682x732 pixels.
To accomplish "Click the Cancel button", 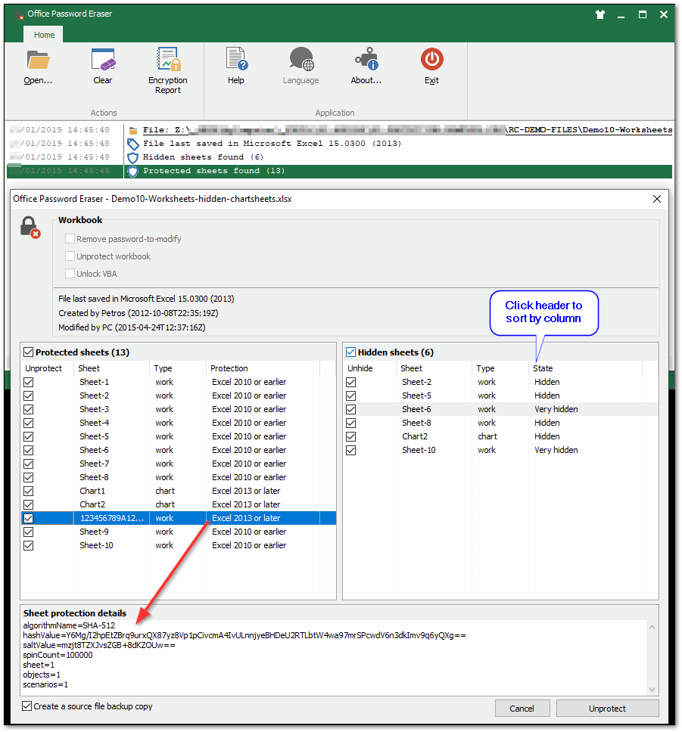I will [522, 709].
